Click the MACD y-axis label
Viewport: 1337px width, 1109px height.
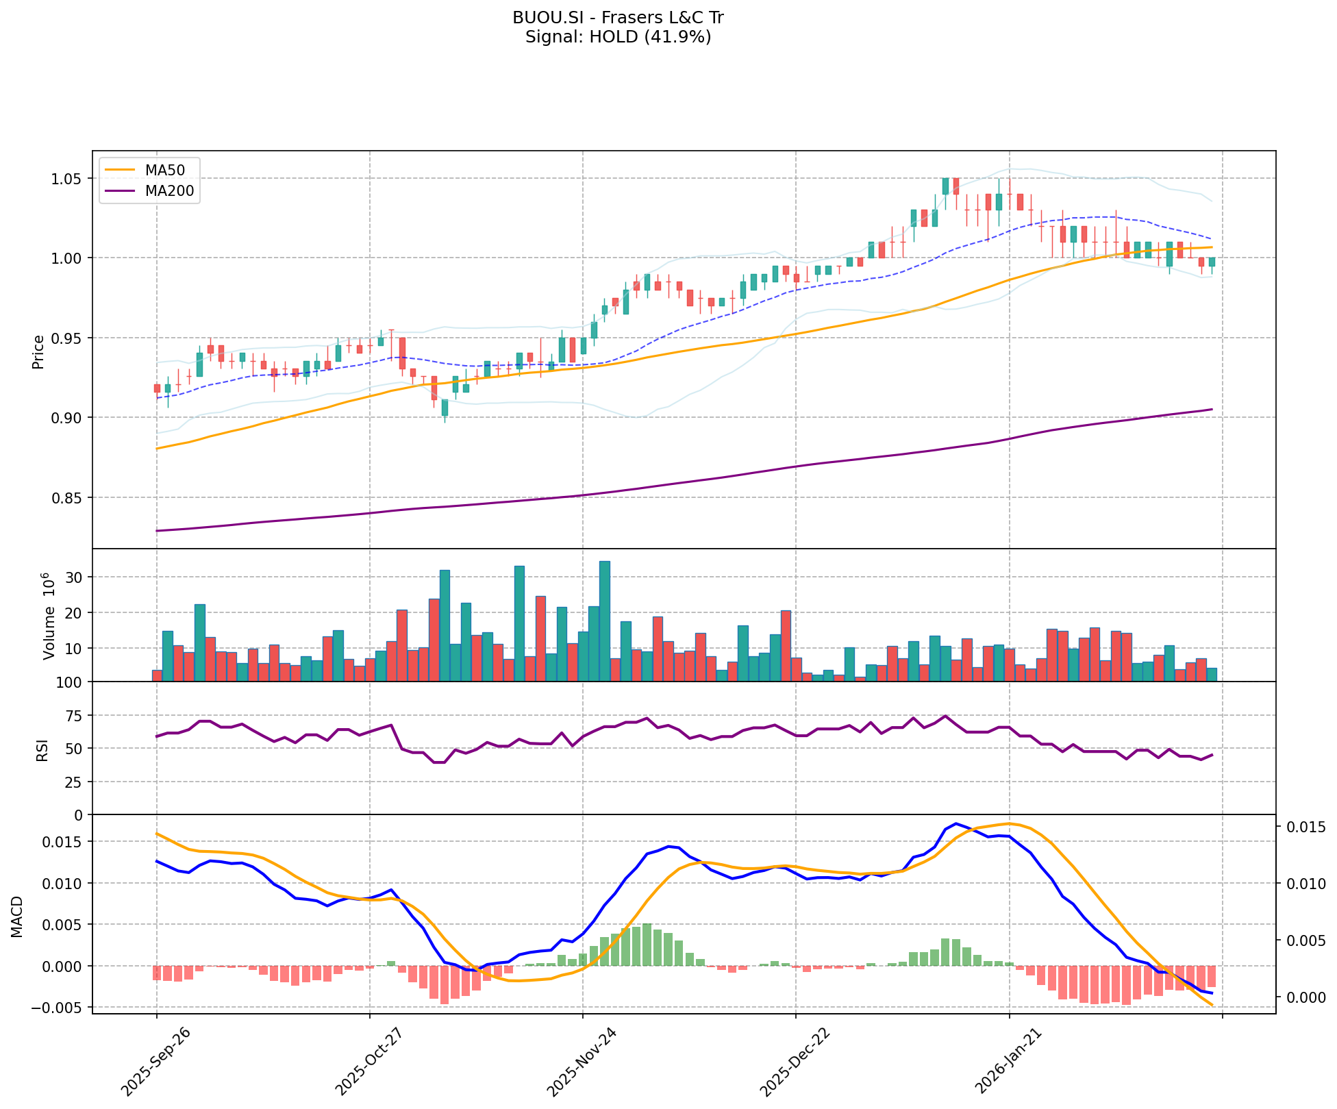(x=18, y=917)
